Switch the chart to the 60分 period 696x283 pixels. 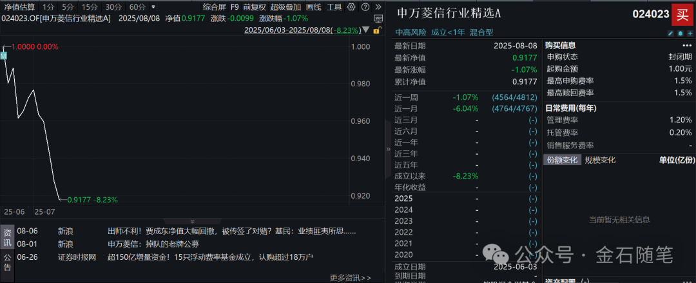[x=137, y=7]
